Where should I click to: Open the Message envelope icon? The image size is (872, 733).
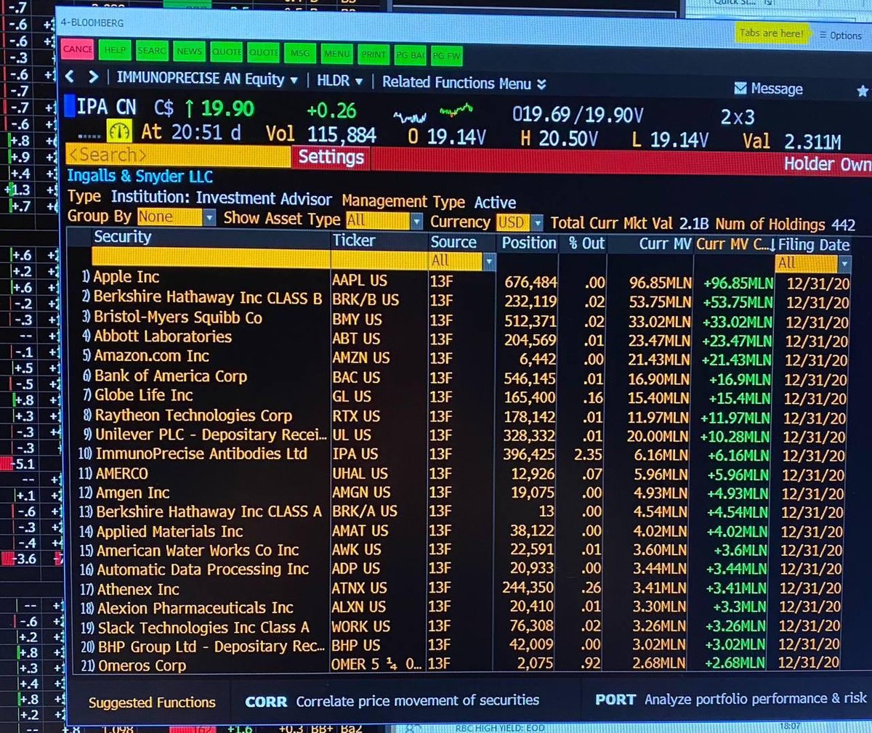click(x=740, y=88)
